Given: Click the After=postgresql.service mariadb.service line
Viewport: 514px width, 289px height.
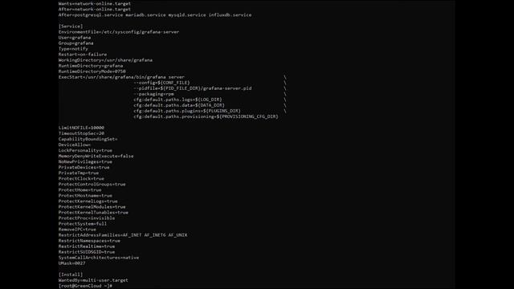Looking at the screenshot, I should click(155, 14).
